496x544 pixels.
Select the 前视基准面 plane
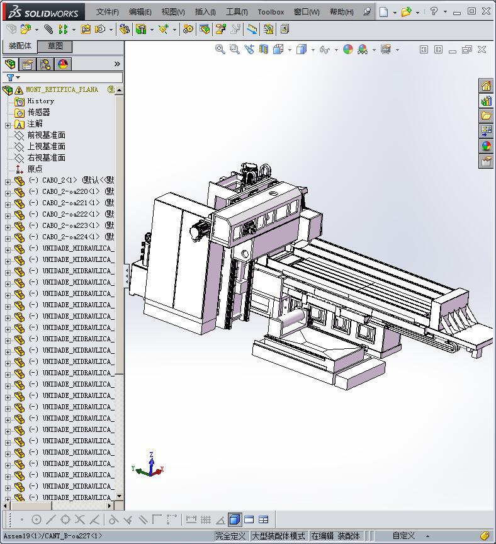(47, 135)
